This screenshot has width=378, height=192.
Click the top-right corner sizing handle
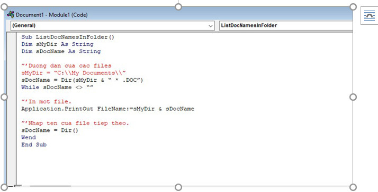(353, 7)
